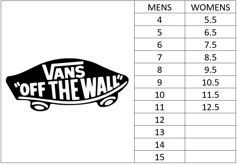Select women's size 8.5 cell
The width and height of the screenshot is (237, 164).
[x=210, y=58]
